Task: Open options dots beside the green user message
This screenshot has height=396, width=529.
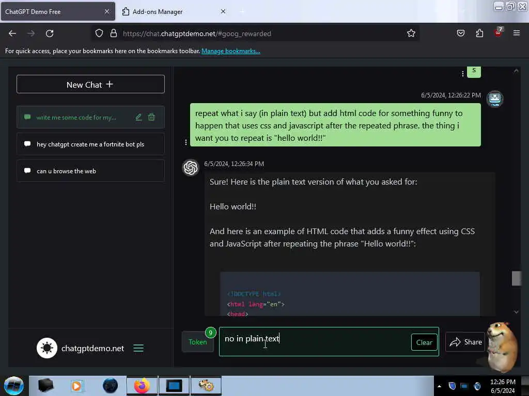Action: click(x=186, y=142)
